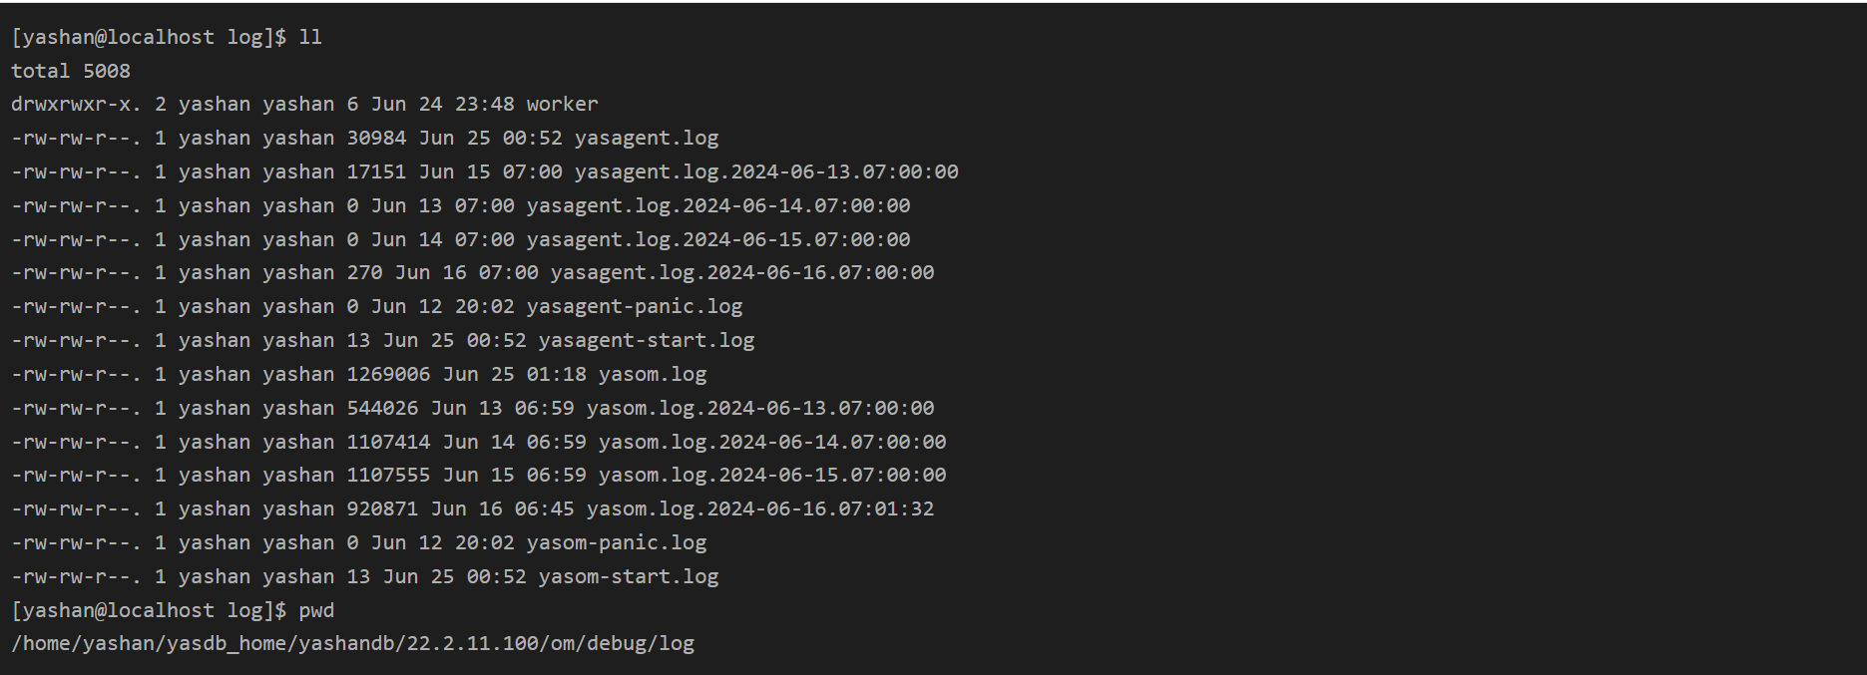Click yasom-start.log file name
1867x675 pixels.
pyautogui.click(x=629, y=577)
